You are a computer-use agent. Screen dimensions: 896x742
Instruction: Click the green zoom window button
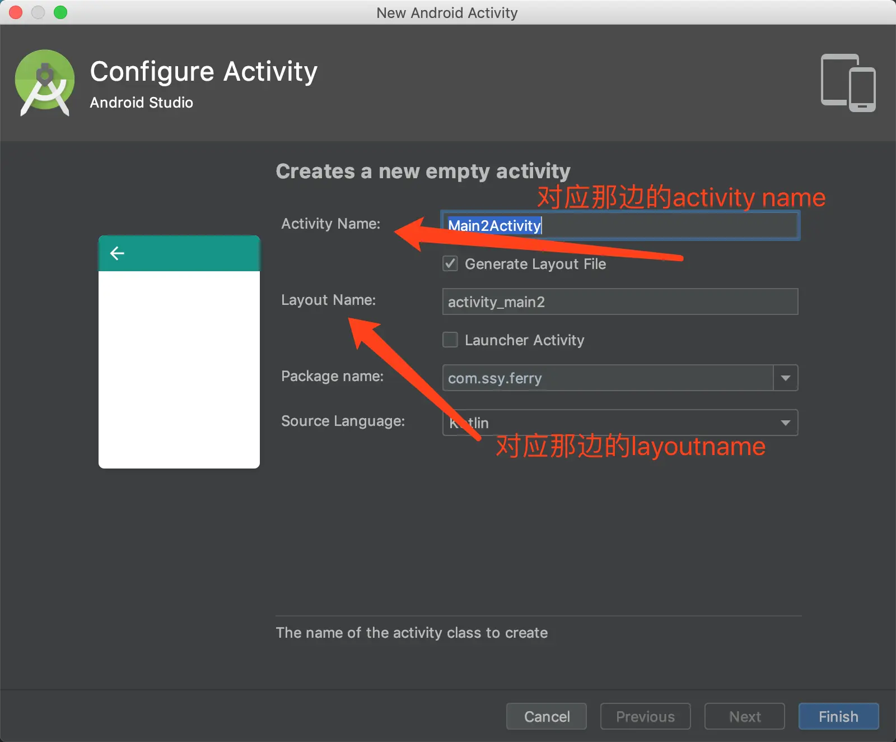[x=60, y=12]
